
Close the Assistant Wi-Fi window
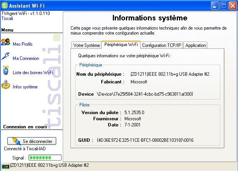(x=233, y=6)
